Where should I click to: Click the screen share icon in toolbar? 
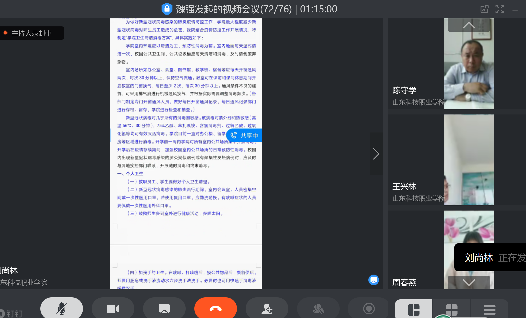coord(164,308)
